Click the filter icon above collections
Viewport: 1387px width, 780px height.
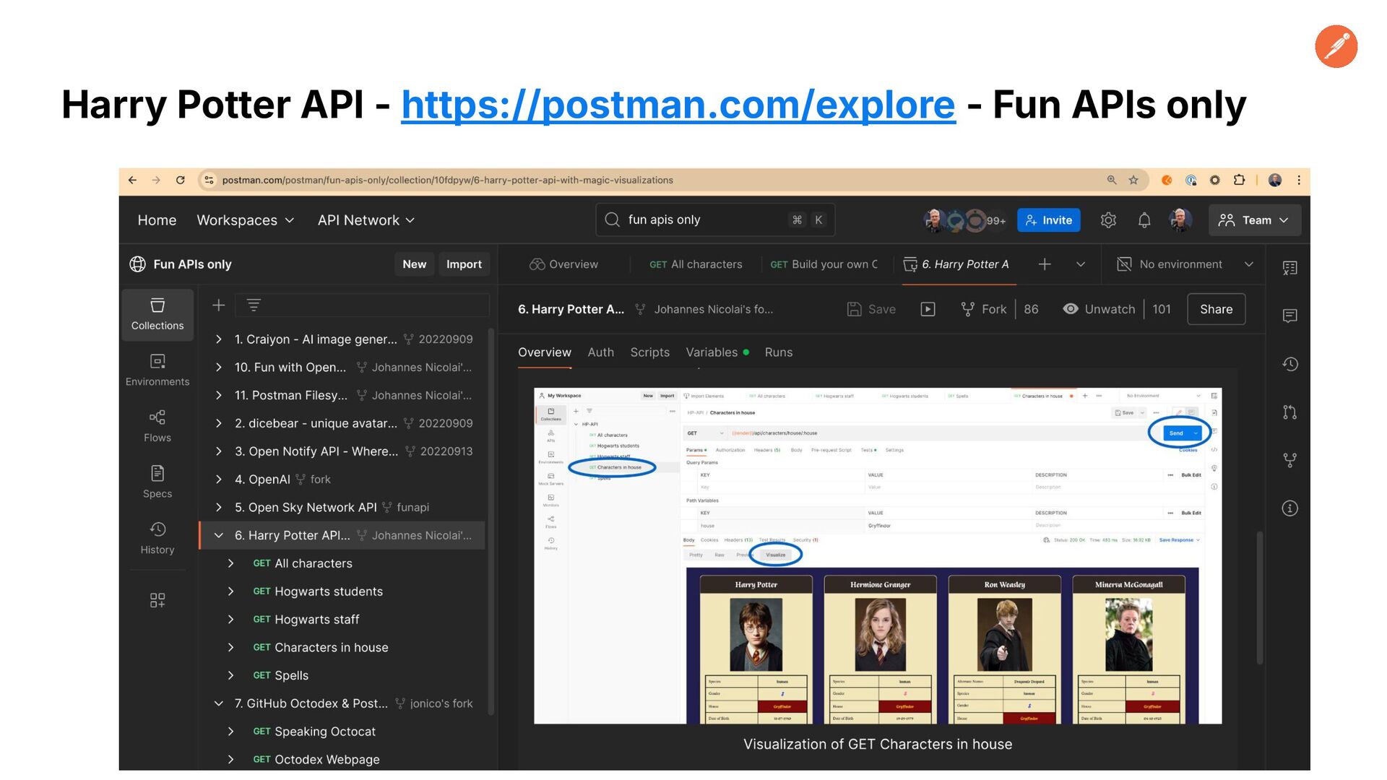[254, 305]
